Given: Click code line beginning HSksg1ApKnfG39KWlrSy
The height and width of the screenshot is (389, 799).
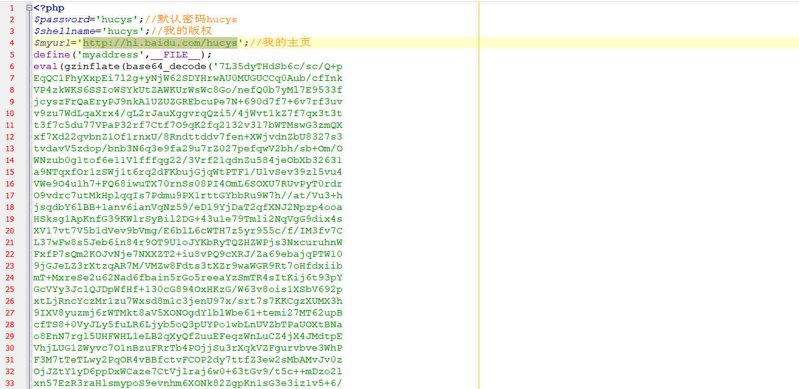Looking at the screenshot, I should 188,219.
